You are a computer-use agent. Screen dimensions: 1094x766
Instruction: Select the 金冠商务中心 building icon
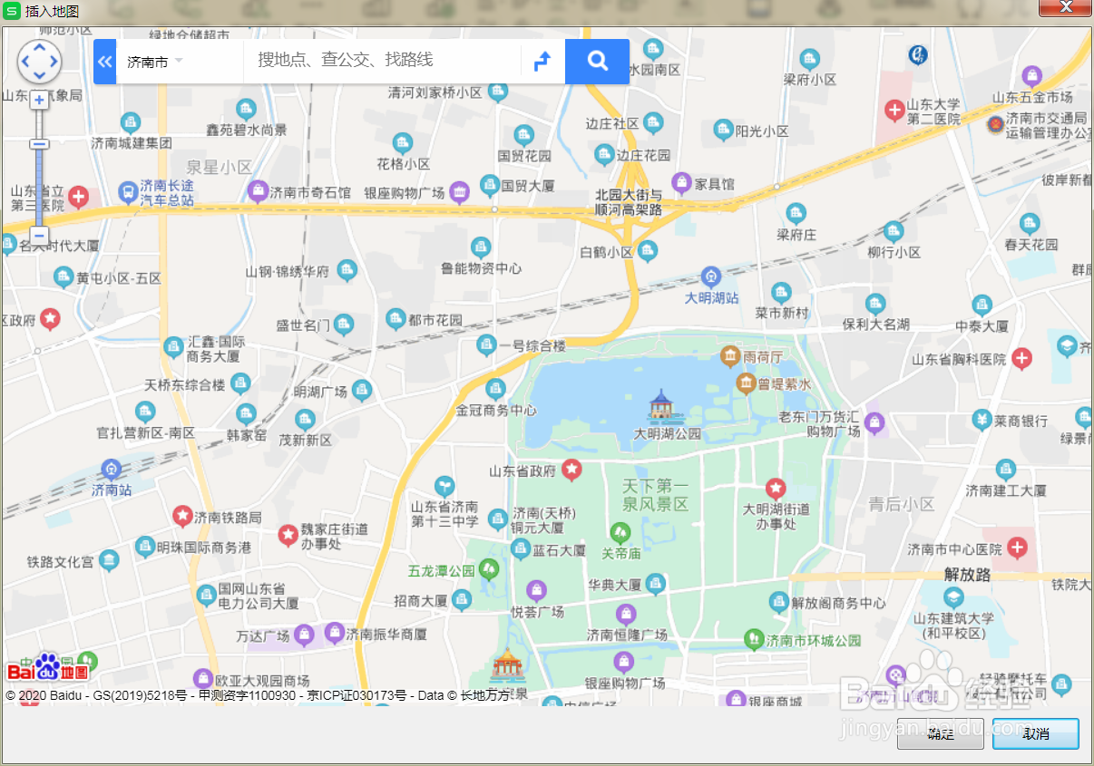click(495, 390)
